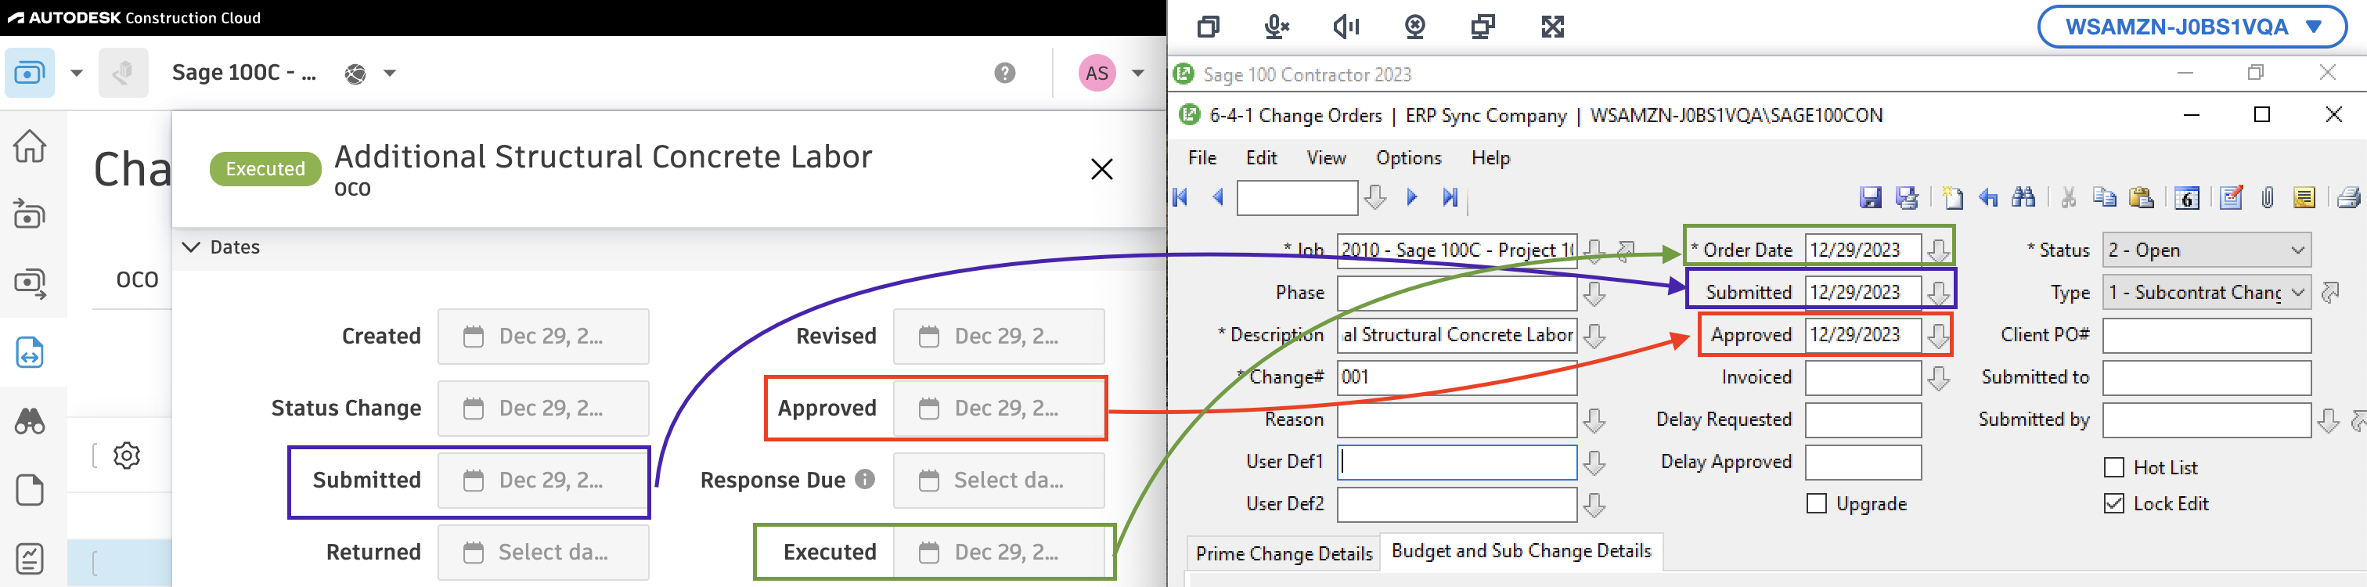Click the Invoiced date field
The image size is (2367, 587).
[x=1863, y=377]
